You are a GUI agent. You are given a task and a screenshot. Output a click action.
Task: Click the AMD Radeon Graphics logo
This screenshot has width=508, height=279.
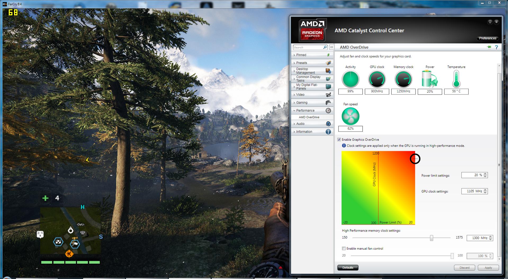[312, 30]
